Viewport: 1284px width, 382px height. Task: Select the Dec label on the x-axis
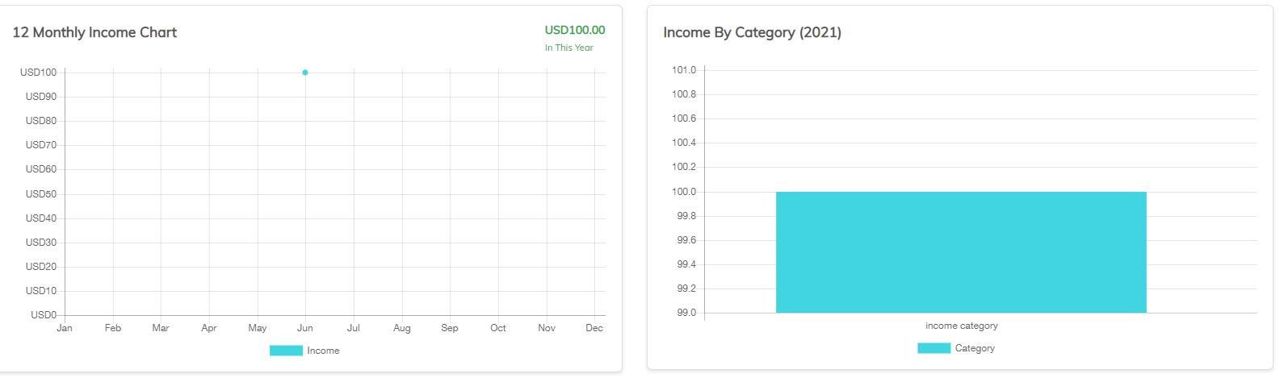(x=594, y=328)
